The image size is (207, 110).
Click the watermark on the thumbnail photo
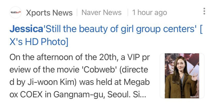pyautogui.click(x=194, y=97)
